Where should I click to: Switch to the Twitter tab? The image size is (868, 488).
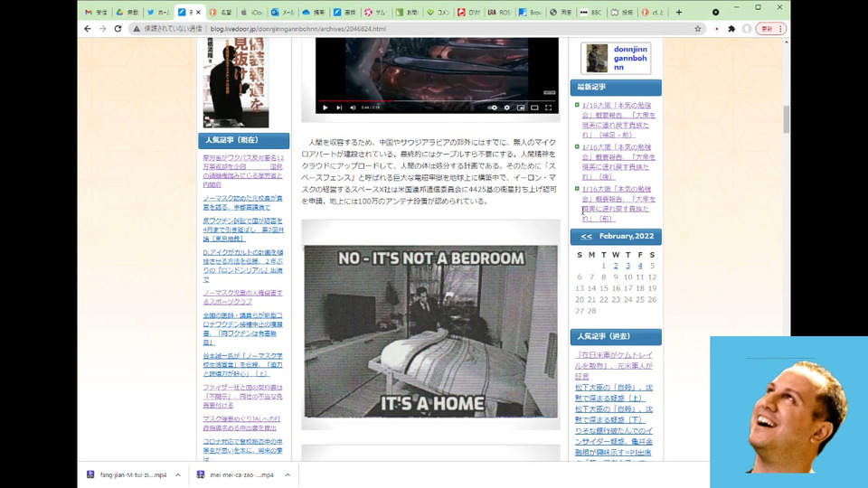tap(157, 12)
